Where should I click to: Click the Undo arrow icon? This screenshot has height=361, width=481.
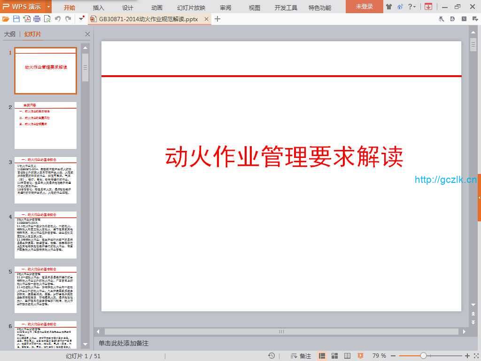click(58, 19)
